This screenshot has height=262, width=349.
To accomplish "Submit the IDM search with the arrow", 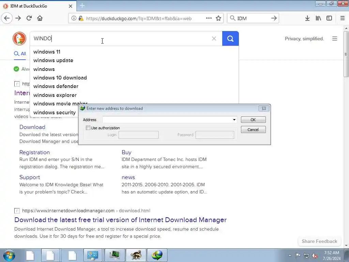I will (274, 18).
